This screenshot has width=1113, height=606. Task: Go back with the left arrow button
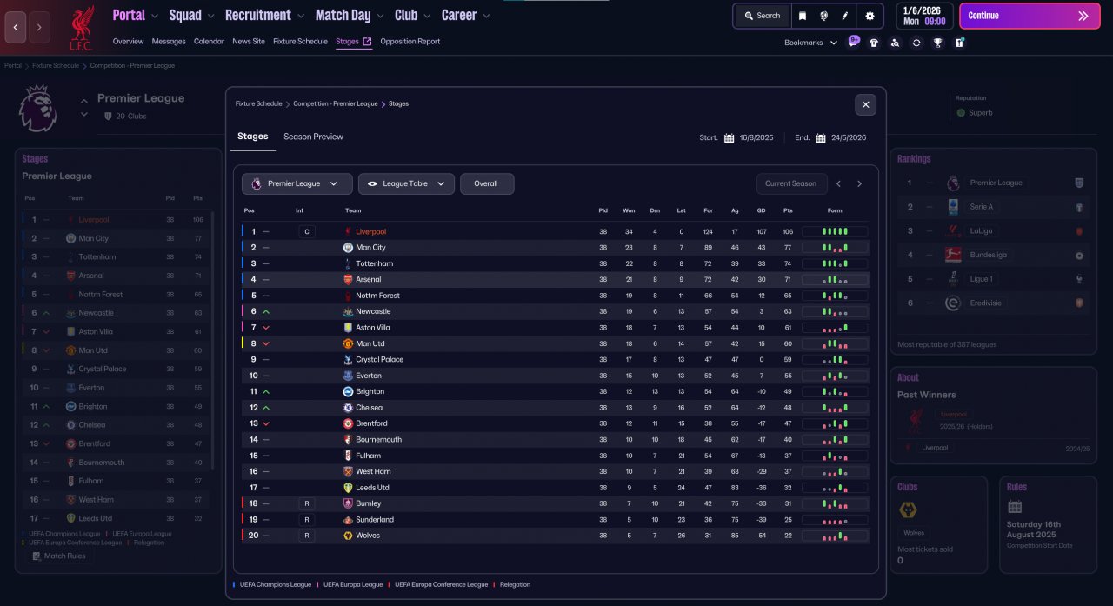coord(15,27)
